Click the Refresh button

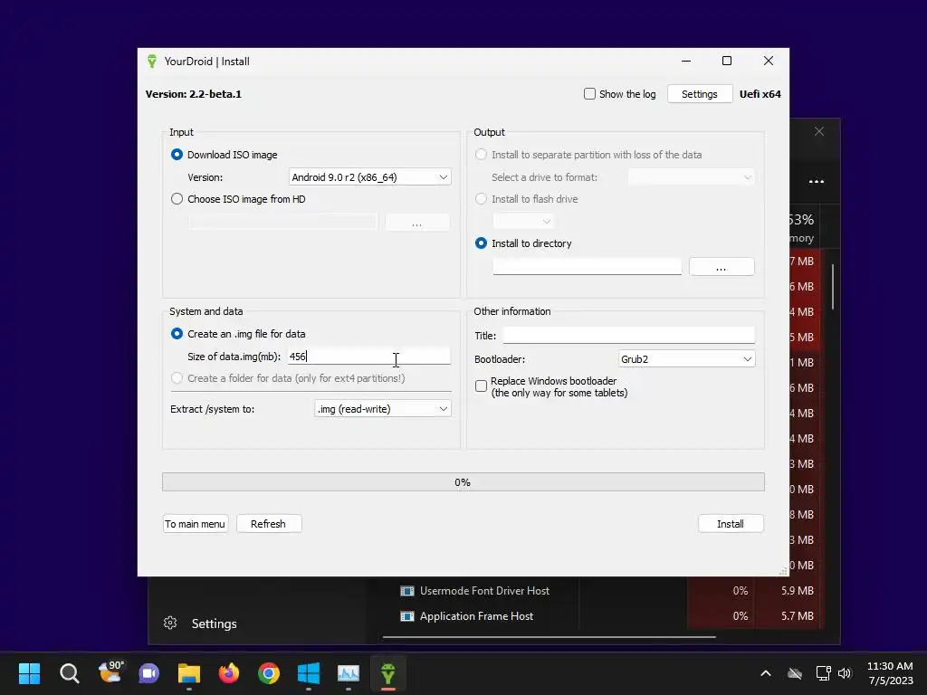pos(268,524)
